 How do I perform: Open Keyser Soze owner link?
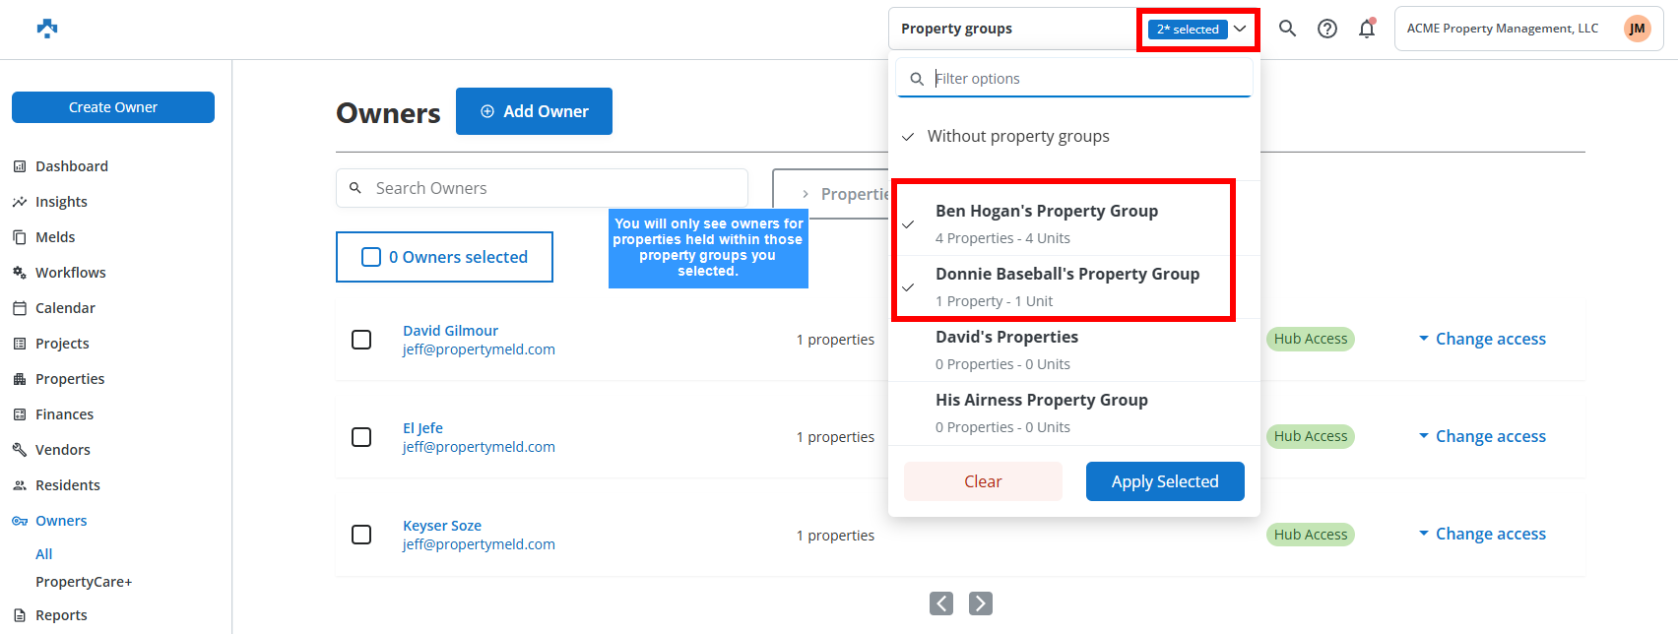click(442, 526)
